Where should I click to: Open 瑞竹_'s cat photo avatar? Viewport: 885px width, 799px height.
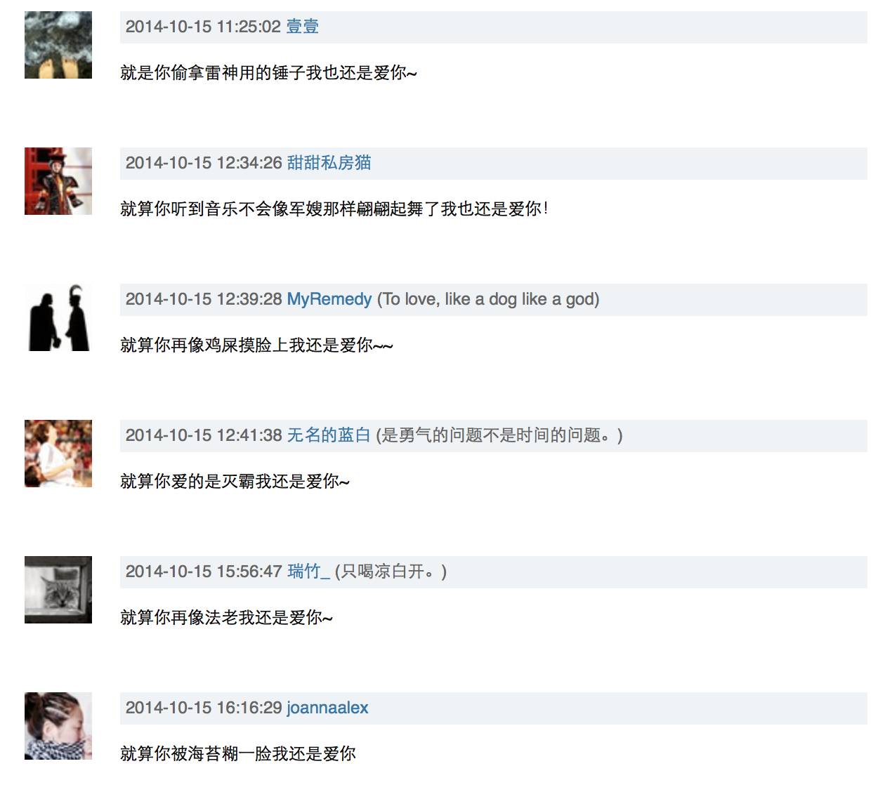pos(58,590)
